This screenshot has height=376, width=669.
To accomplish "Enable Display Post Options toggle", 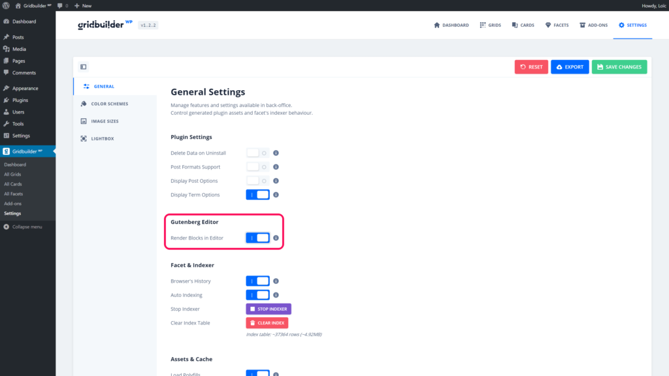I will point(257,181).
